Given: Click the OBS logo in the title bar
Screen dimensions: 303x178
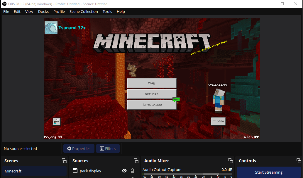Looking at the screenshot, I should click(x=4, y=4).
